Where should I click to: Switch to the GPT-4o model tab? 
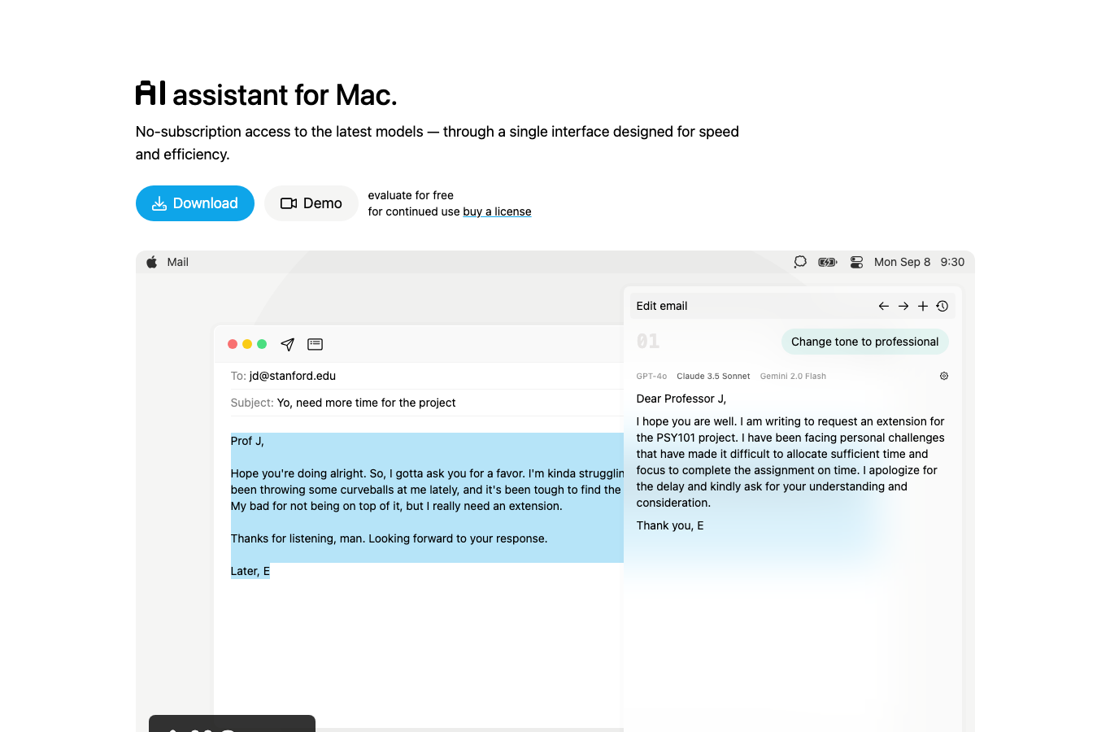(651, 376)
